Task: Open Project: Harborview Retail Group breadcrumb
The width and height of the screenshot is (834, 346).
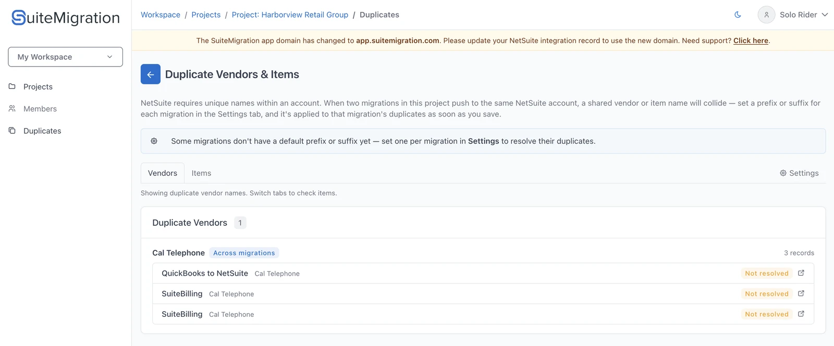Action: [290, 15]
